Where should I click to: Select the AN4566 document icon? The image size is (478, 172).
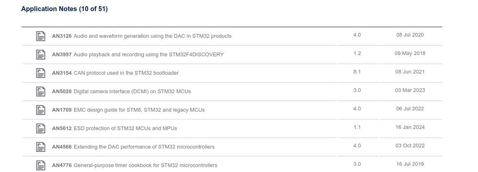click(x=41, y=147)
